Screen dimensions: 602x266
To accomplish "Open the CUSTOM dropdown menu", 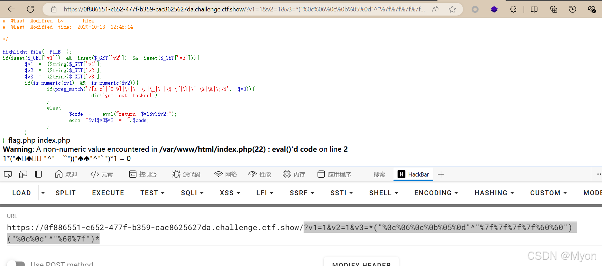I will click(x=549, y=193).
